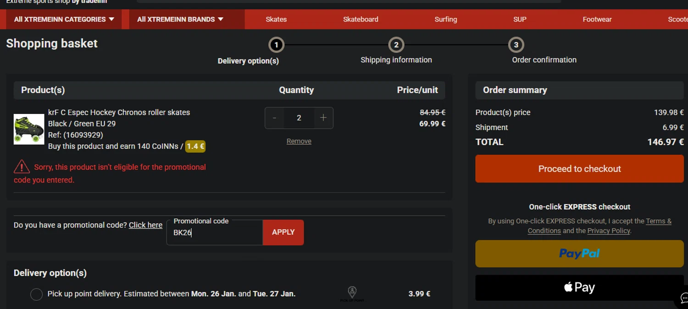This screenshot has height=309, width=688.
Task: Click the Shipment 6.99 € value
Action: click(673, 127)
